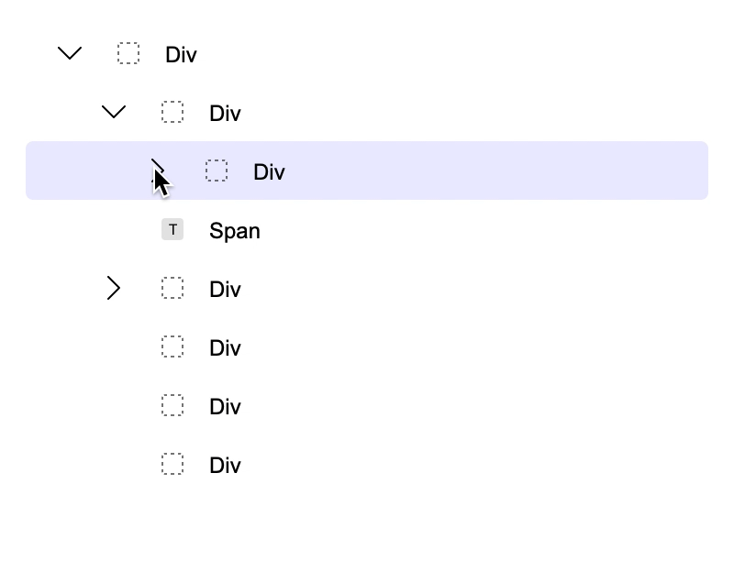Select label of Div right after collapsed Div
734x583 pixels.
[x=225, y=348]
